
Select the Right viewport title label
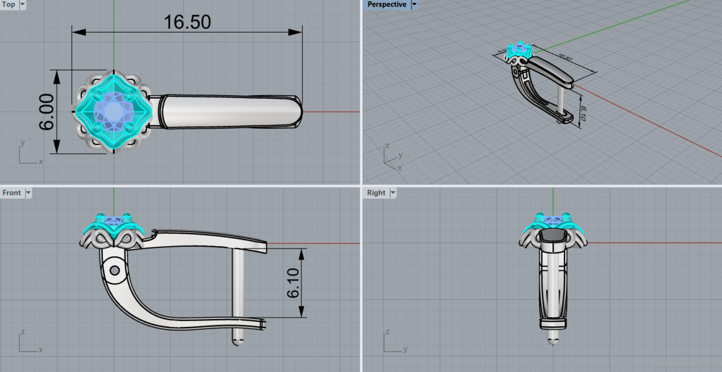pos(376,193)
